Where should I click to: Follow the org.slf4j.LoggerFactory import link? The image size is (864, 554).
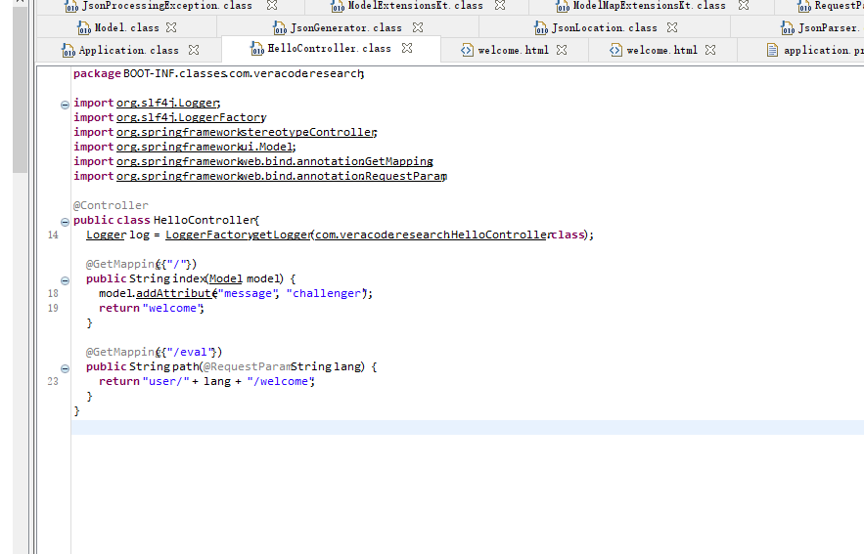(x=191, y=117)
